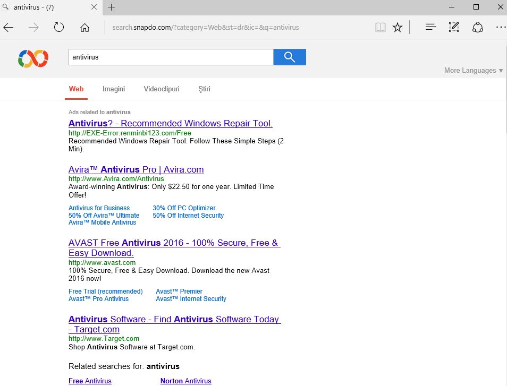Make a Web Note pen icon
The width and height of the screenshot is (507, 386).
(454, 27)
